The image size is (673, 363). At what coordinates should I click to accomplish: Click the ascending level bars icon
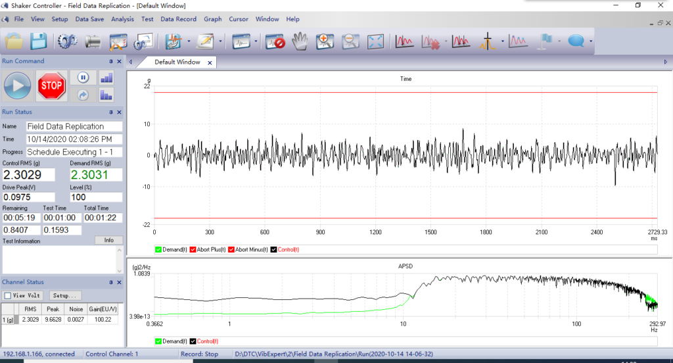click(x=106, y=78)
